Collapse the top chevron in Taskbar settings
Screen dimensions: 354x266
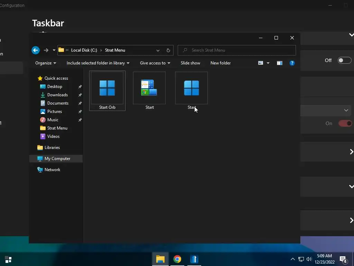(351, 35)
